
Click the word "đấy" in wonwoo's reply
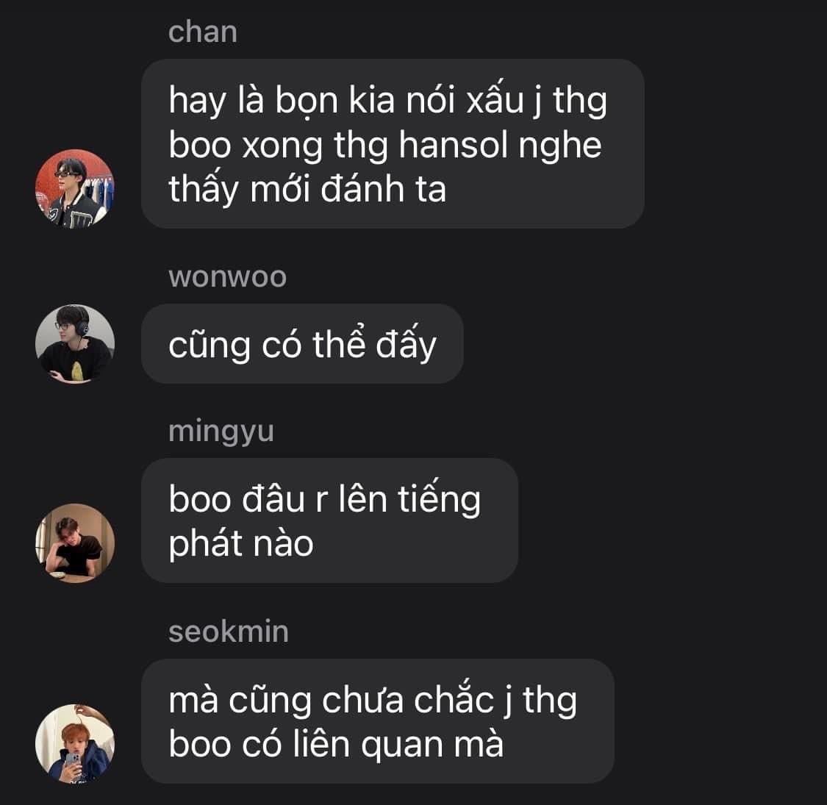click(x=406, y=345)
